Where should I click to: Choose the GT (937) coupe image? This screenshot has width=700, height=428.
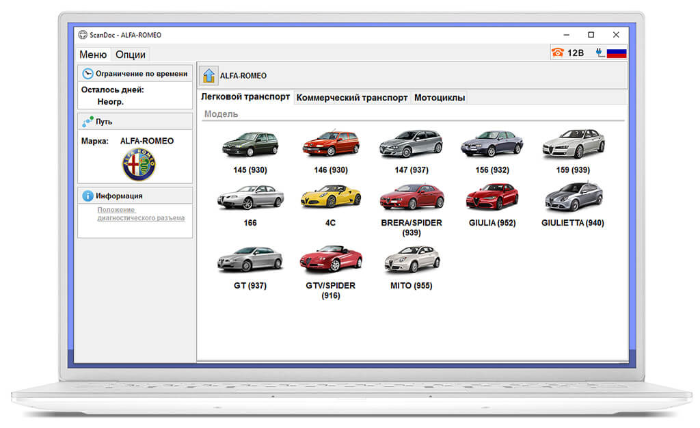tap(250, 259)
